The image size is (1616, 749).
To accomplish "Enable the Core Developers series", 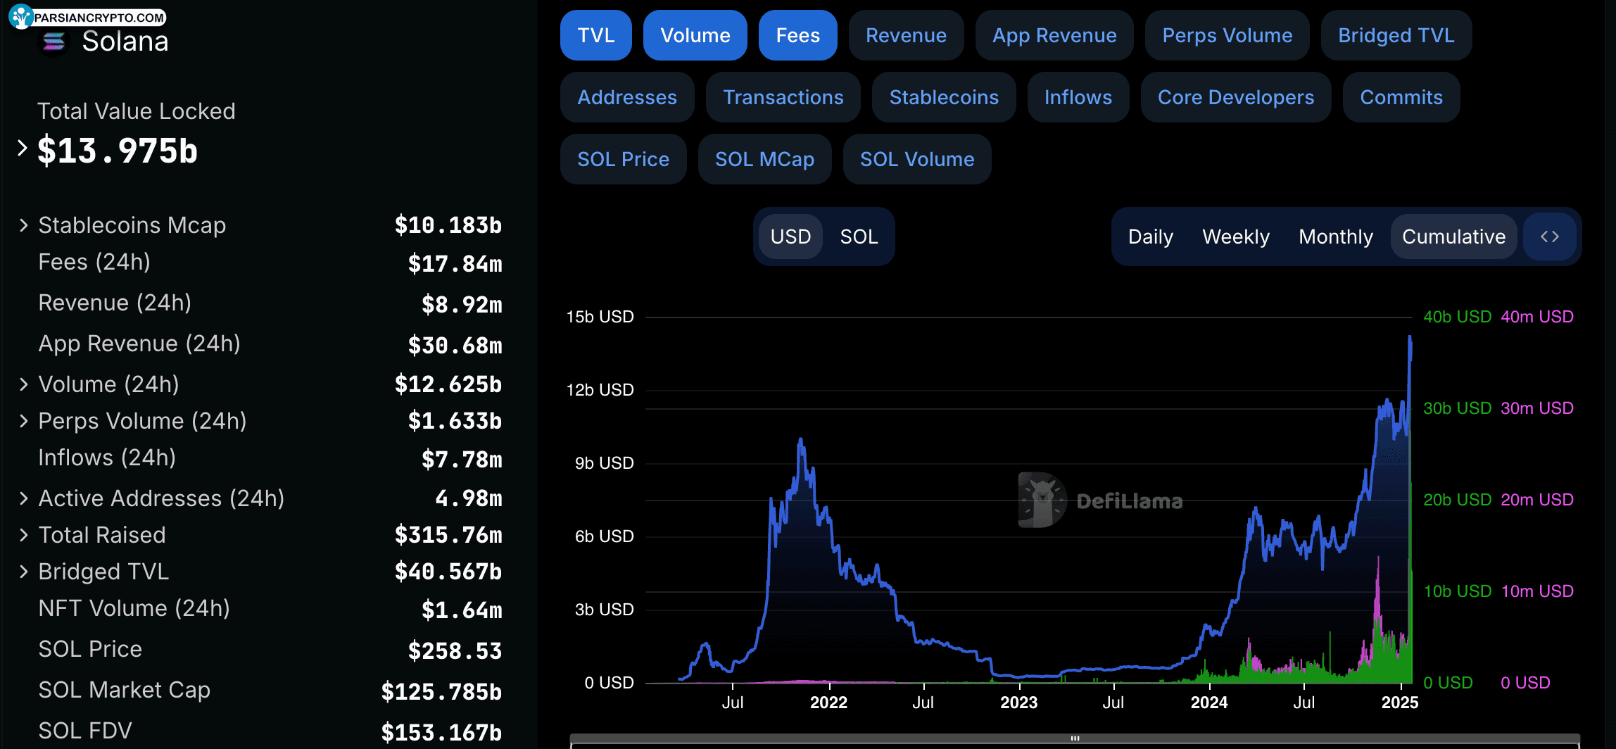I will click(1236, 97).
